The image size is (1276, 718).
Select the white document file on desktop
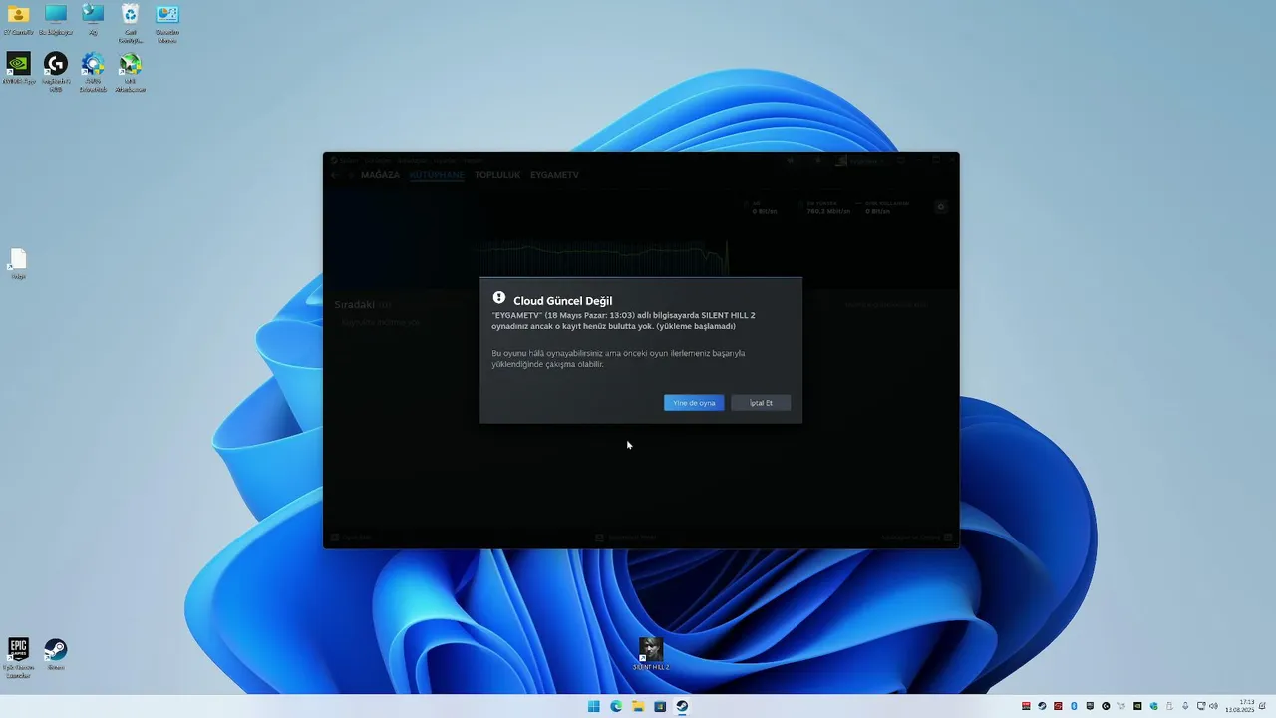click(x=18, y=263)
